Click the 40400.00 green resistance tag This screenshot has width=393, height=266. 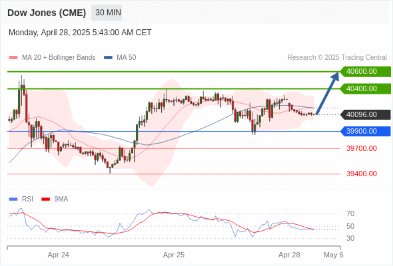click(x=366, y=88)
